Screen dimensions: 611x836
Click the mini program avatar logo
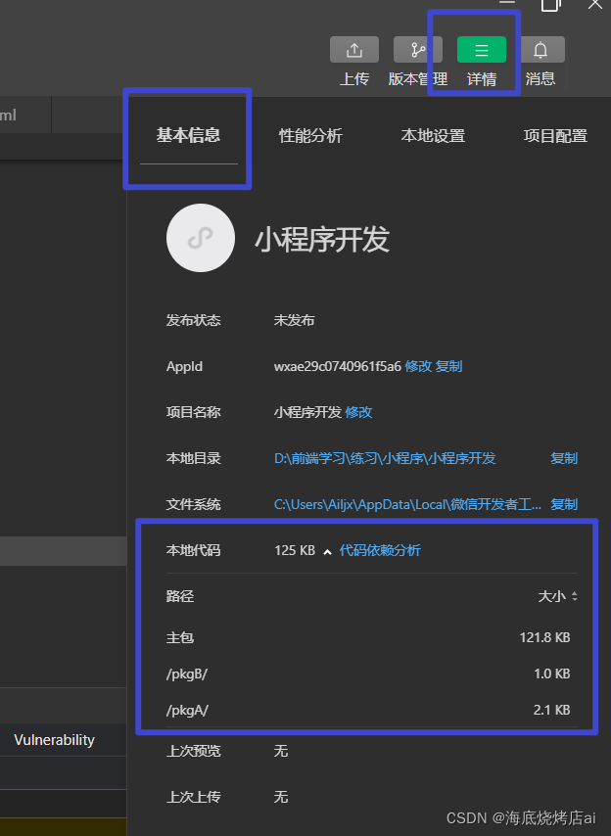(x=201, y=238)
